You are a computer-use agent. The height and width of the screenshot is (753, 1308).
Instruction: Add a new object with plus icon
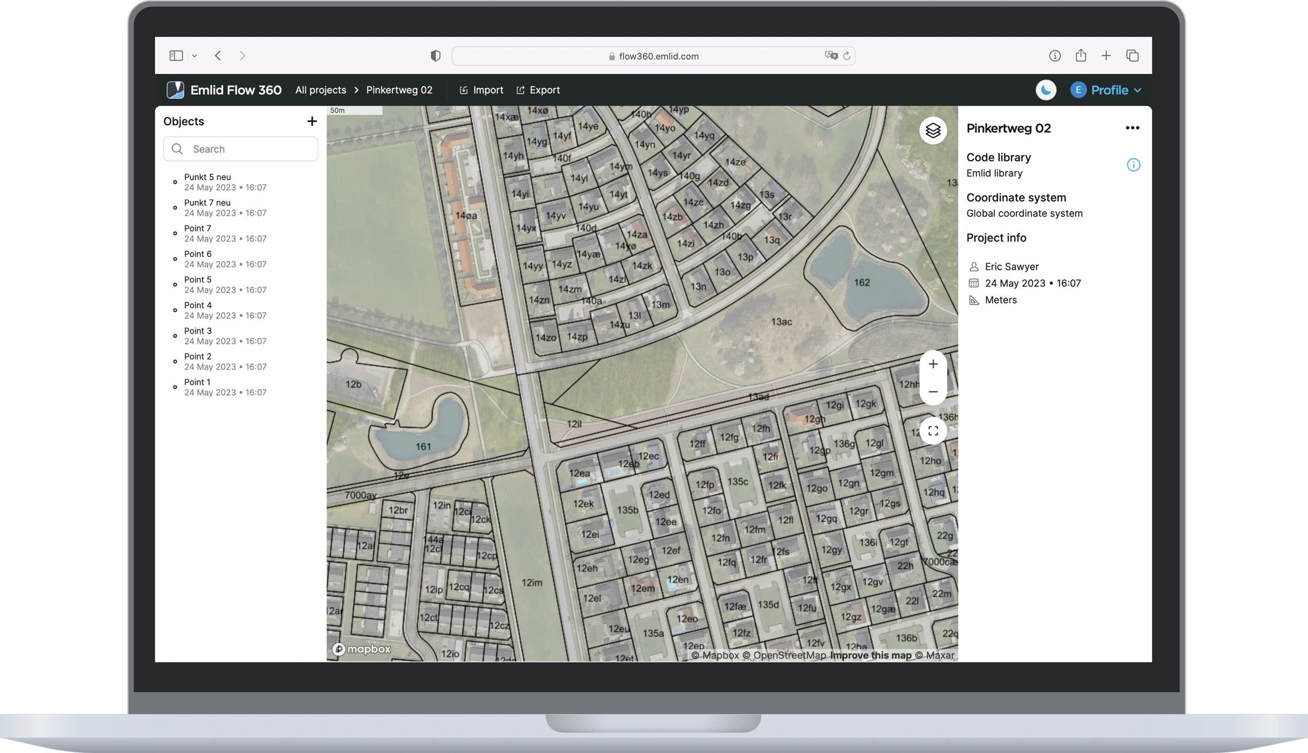312,121
